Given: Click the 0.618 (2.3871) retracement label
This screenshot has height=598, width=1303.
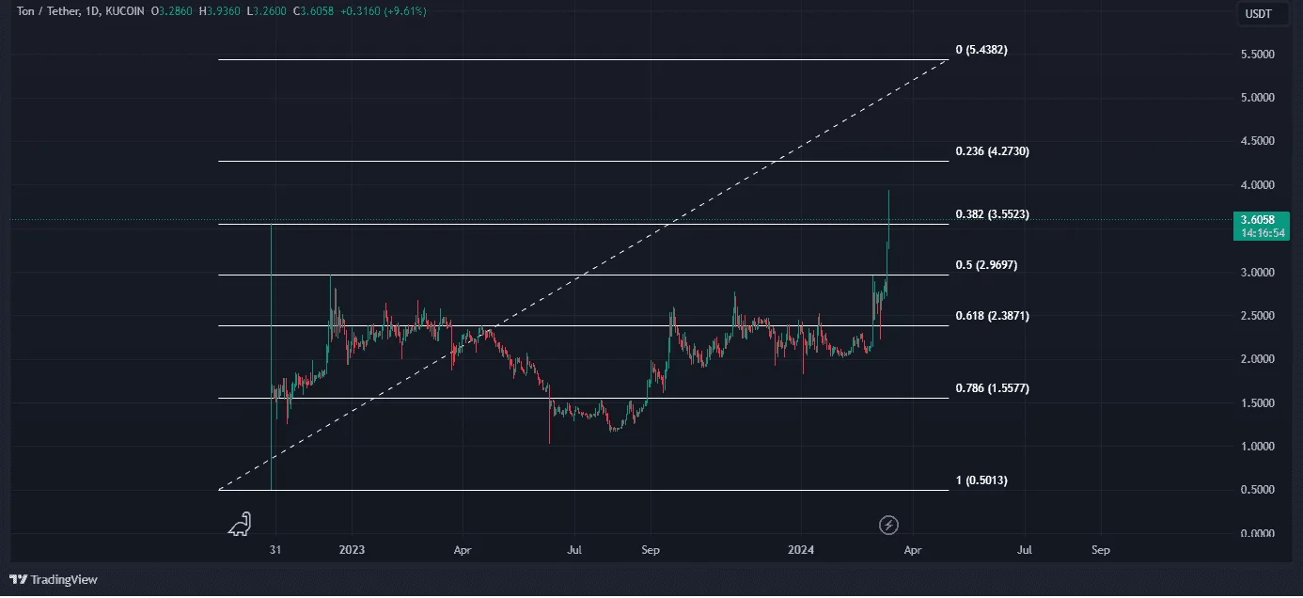Looking at the screenshot, I should tap(992, 316).
